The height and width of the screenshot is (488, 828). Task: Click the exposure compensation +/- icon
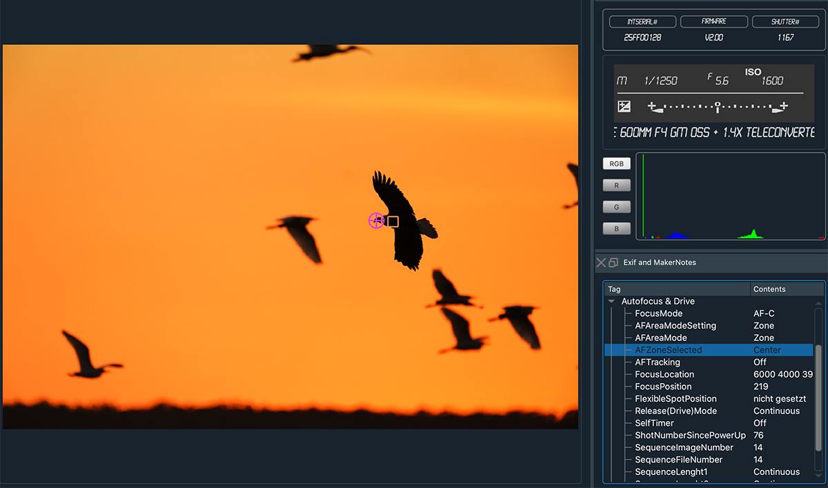[x=624, y=106]
